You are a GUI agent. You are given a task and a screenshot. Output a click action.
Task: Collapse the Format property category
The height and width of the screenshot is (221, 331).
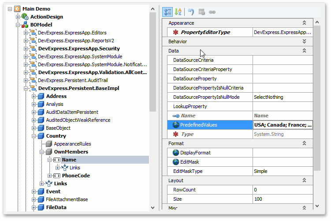(304, 143)
